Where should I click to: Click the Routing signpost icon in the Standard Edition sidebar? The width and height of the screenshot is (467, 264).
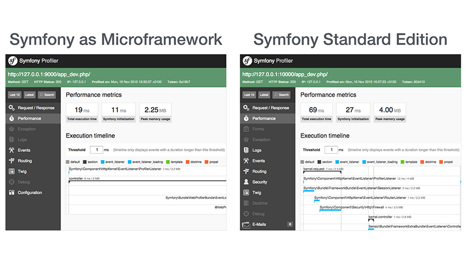[246, 172]
